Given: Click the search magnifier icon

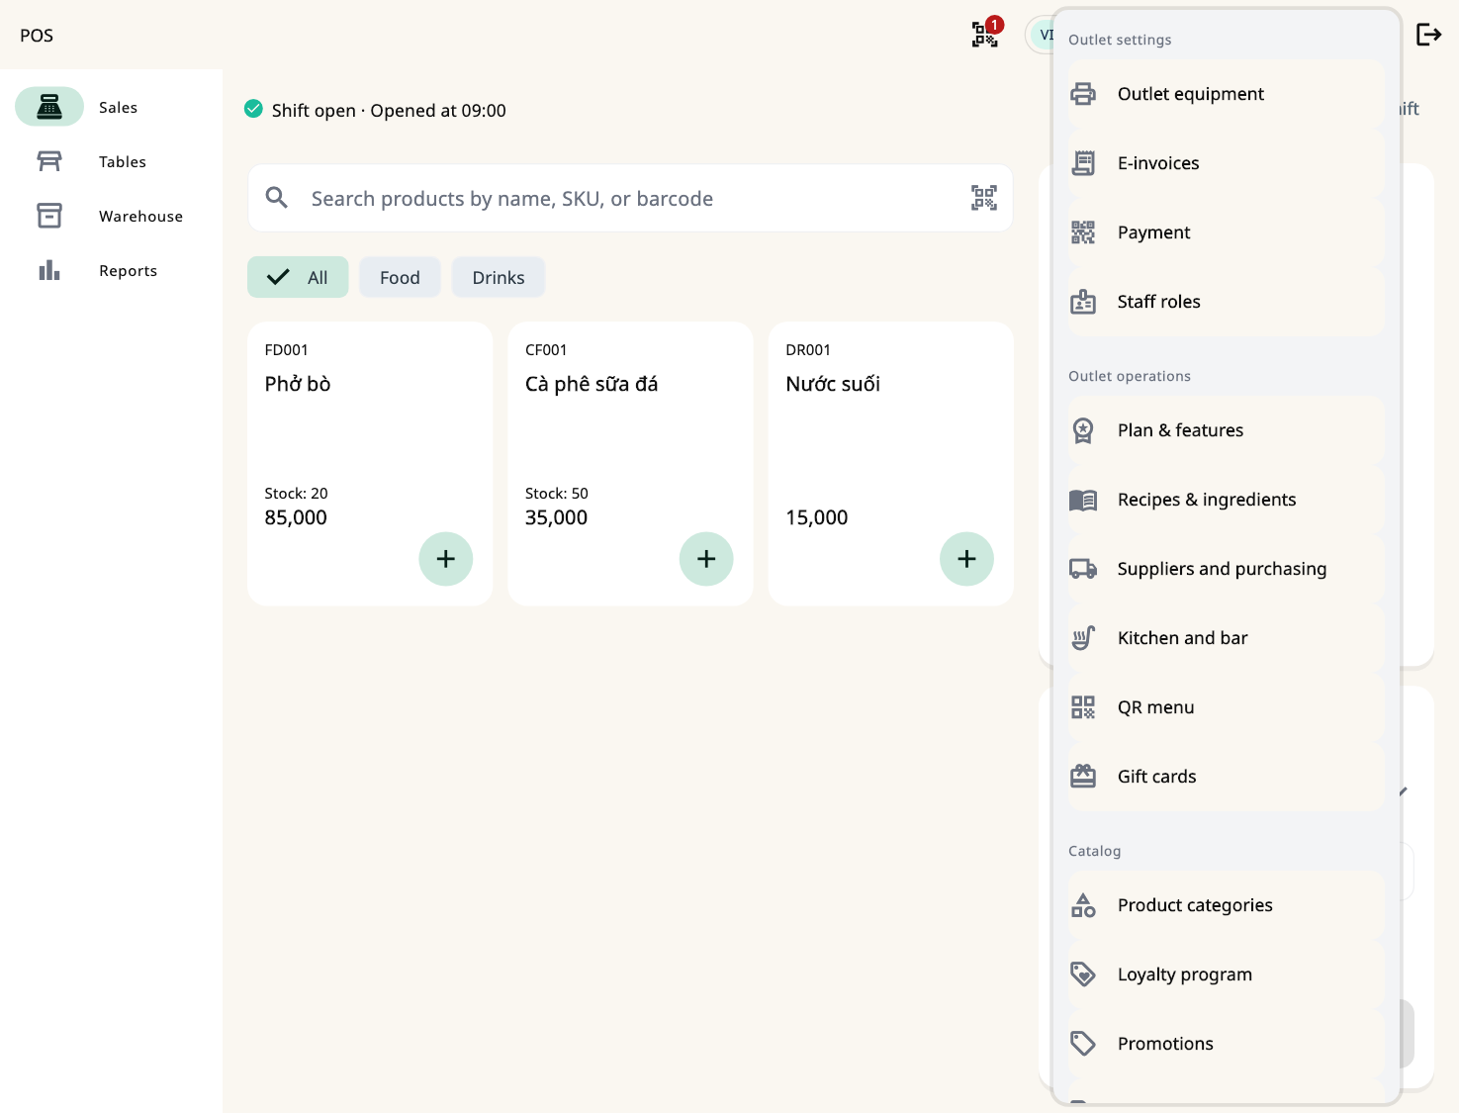Looking at the screenshot, I should point(277,198).
